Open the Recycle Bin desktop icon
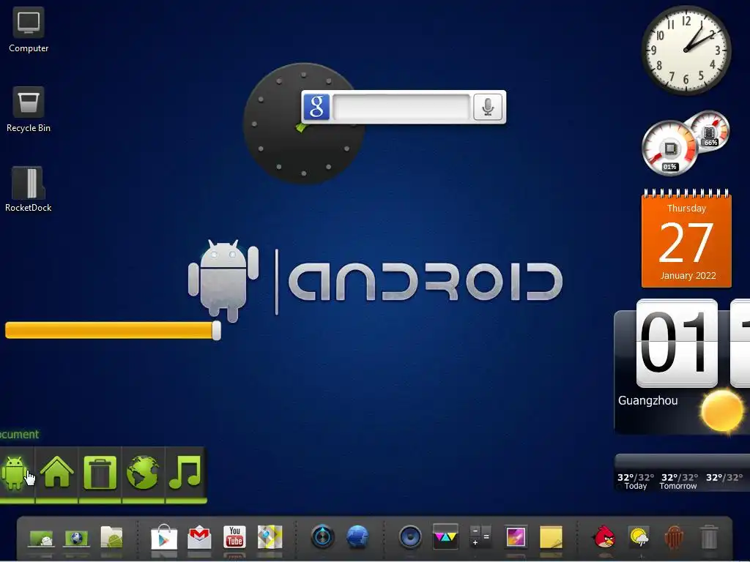Screen dimensions: 750x562 pos(29,110)
